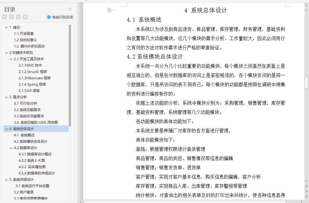Image resolution: width=309 pixels, height=203 pixels.
Task: Click horizontal scrollbar left arrow
Action: pyautogui.click(x=80, y=202)
